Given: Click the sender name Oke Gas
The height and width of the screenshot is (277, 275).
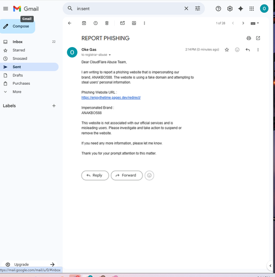Looking at the screenshot, I should point(89,49).
